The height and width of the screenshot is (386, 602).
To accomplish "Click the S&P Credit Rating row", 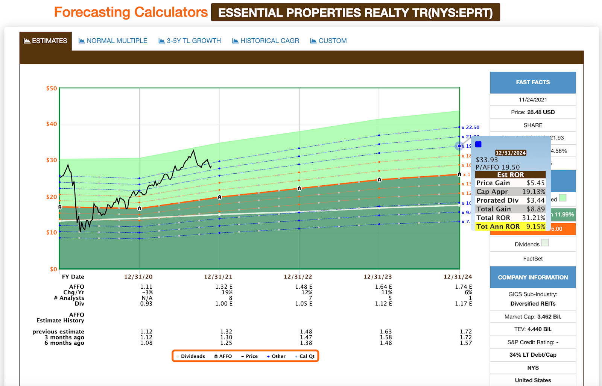I will (533, 342).
